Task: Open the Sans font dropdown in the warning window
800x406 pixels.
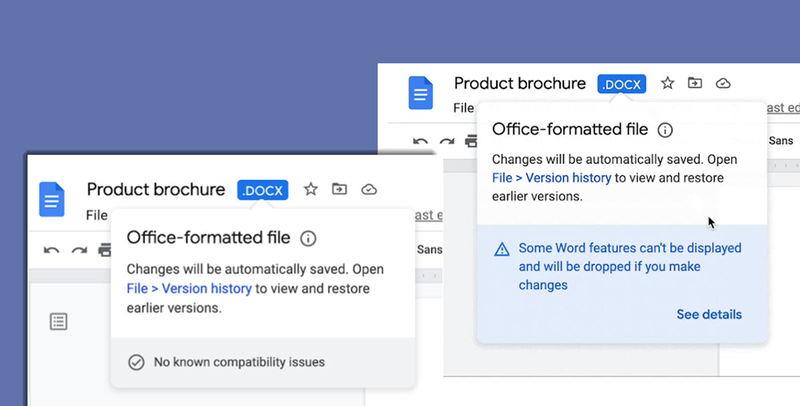Action: tap(781, 141)
